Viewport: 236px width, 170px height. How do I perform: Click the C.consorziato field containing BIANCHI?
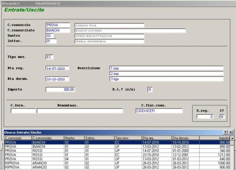click(x=58, y=30)
